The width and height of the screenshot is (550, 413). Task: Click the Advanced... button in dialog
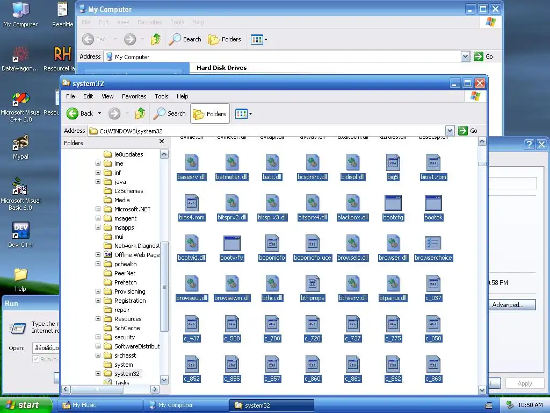(512, 305)
